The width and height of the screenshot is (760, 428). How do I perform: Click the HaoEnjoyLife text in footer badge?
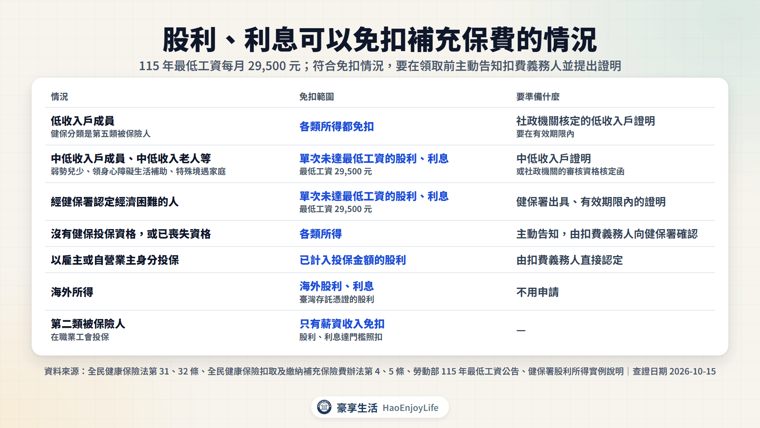coord(410,408)
